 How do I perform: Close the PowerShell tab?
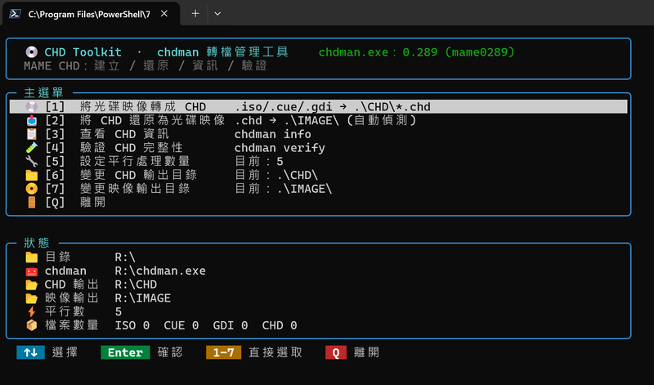point(164,14)
